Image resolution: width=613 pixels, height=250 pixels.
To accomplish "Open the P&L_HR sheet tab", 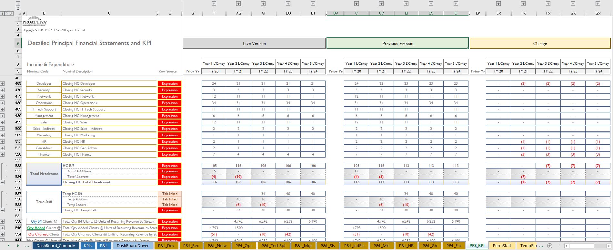I will (x=407, y=246).
